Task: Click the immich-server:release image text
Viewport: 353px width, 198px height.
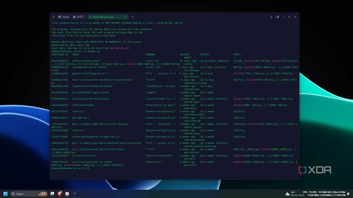Action: pyautogui.click(x=100, y=124)
